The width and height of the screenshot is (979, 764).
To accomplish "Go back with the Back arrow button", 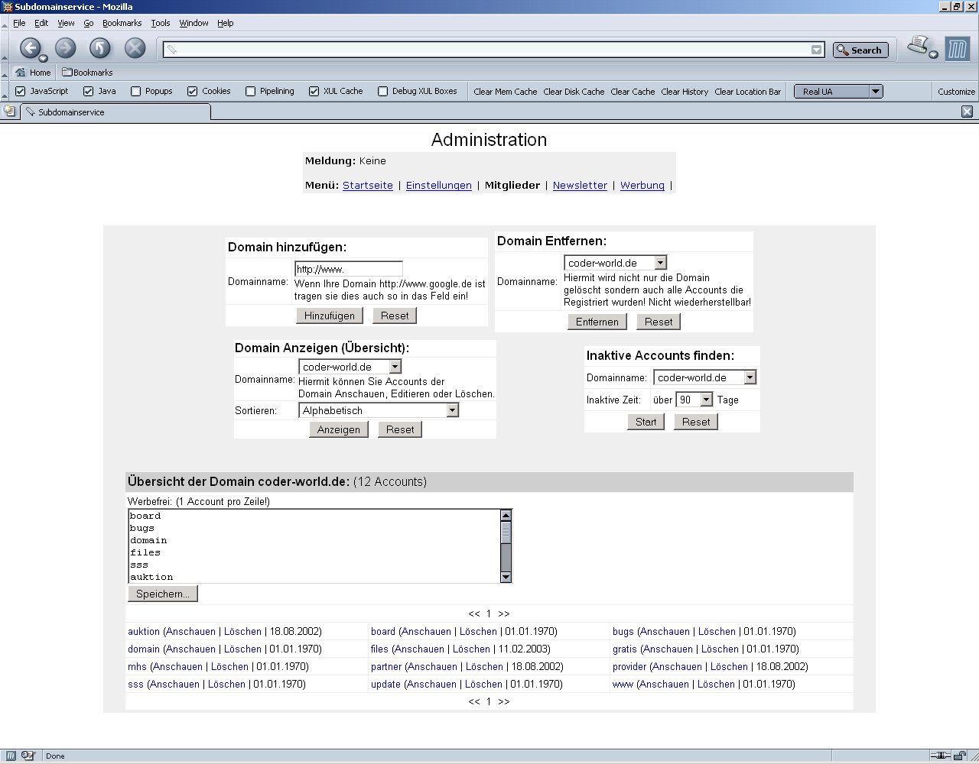I will point(30,48).
